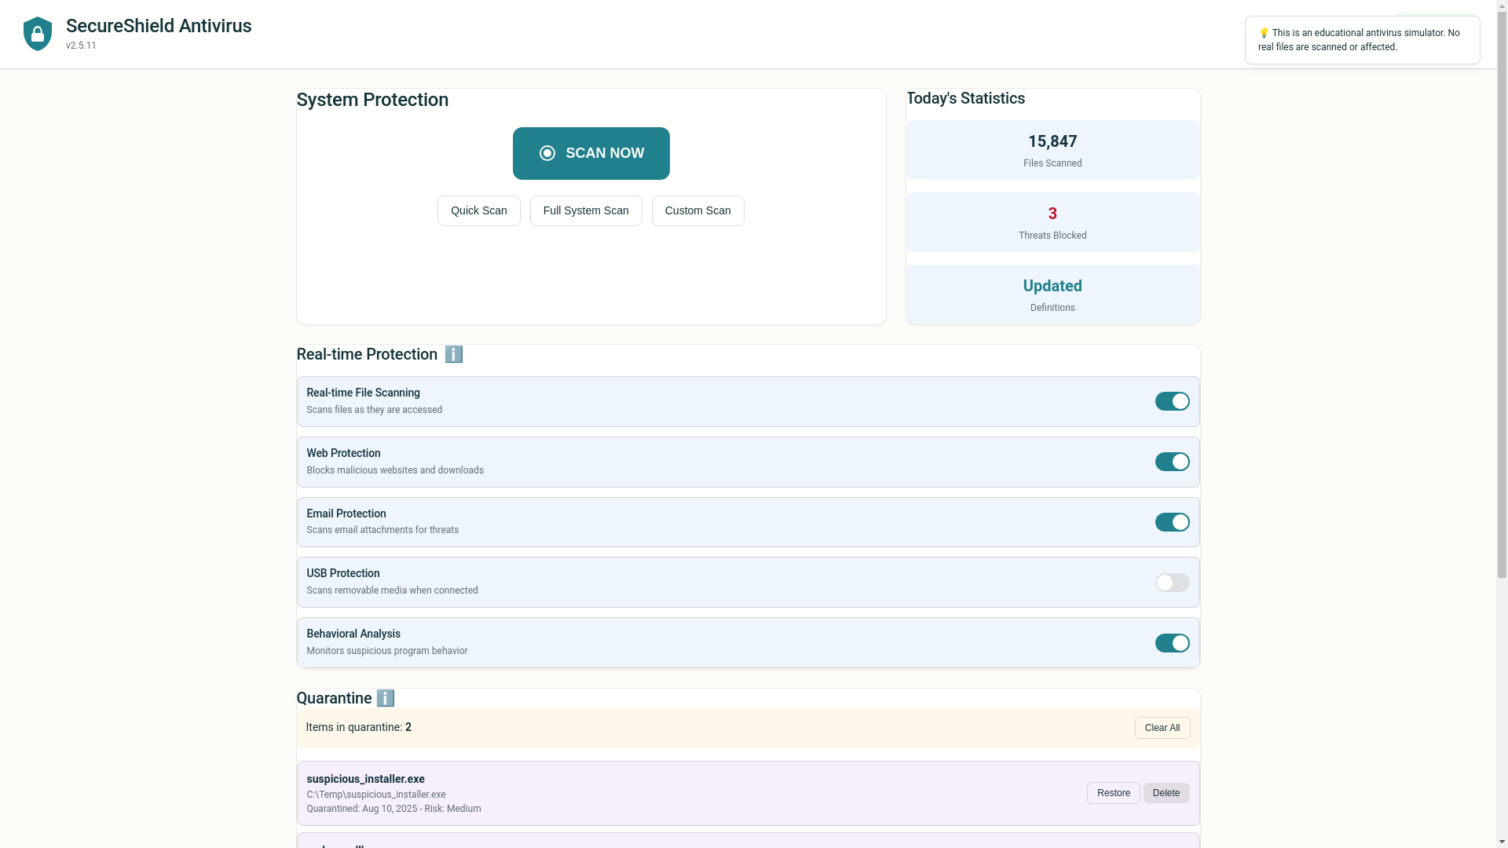Click the path C:\Temp\suspicious_installer.exe

point(376,795)
